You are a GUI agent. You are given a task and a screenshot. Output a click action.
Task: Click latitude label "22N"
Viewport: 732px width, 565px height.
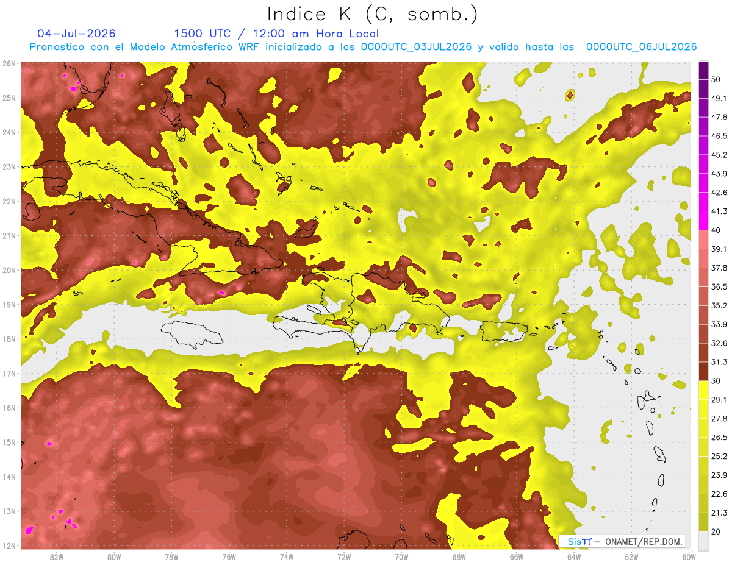point(9,201)
